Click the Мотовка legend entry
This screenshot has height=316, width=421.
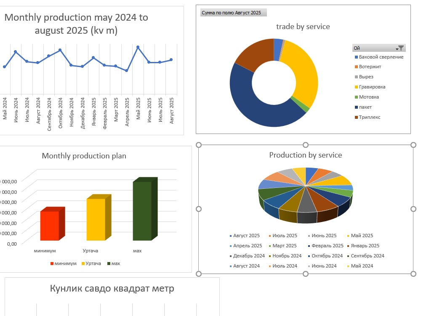pyautogui.click(x=367, y=97)
